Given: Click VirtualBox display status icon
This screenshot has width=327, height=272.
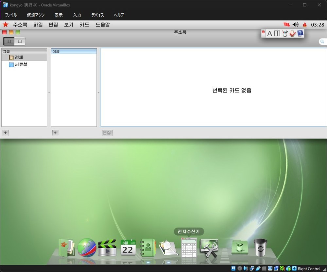Looking at the screenshot, I should pos(270,268).
